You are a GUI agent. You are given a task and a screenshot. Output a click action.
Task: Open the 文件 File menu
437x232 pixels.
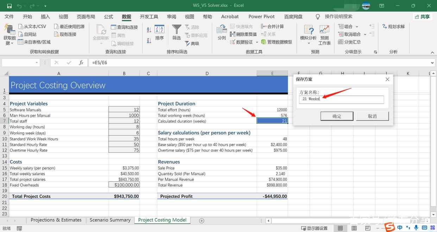coord(9,17)
